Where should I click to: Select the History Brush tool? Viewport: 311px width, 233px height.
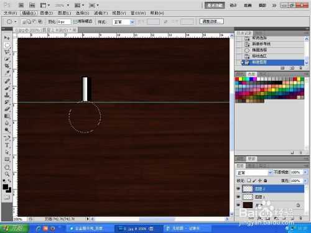pyautogui.click(x=7, y=102)
